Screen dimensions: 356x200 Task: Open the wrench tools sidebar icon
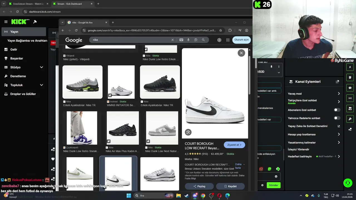point(350,119)
